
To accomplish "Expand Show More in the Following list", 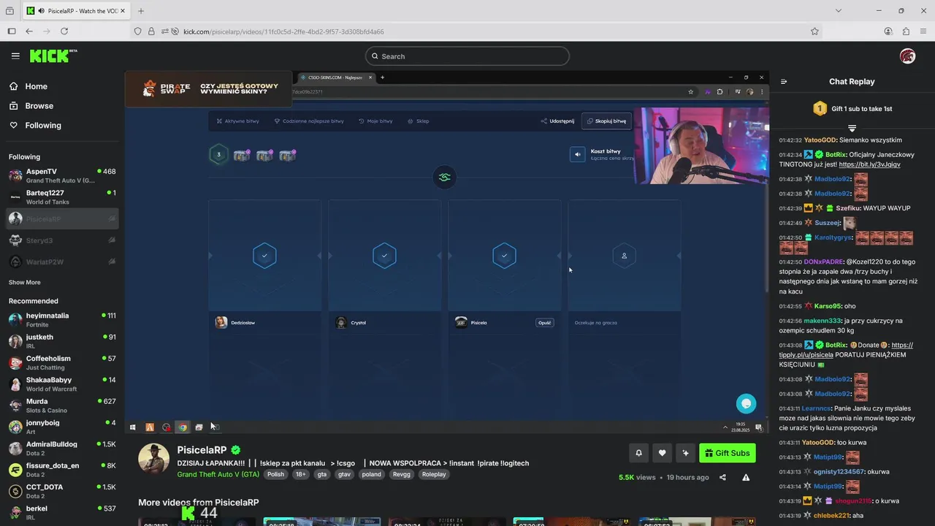I will (24, 282).
